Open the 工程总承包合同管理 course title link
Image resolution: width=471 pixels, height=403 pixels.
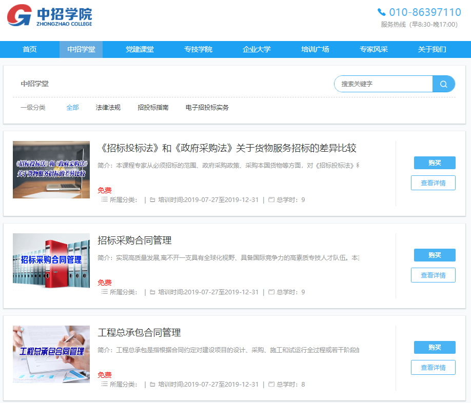139,333
